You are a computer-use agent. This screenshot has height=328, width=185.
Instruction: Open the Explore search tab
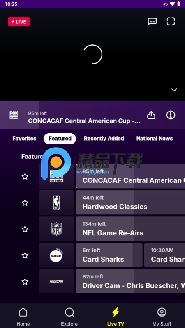(x=69, y=317)
